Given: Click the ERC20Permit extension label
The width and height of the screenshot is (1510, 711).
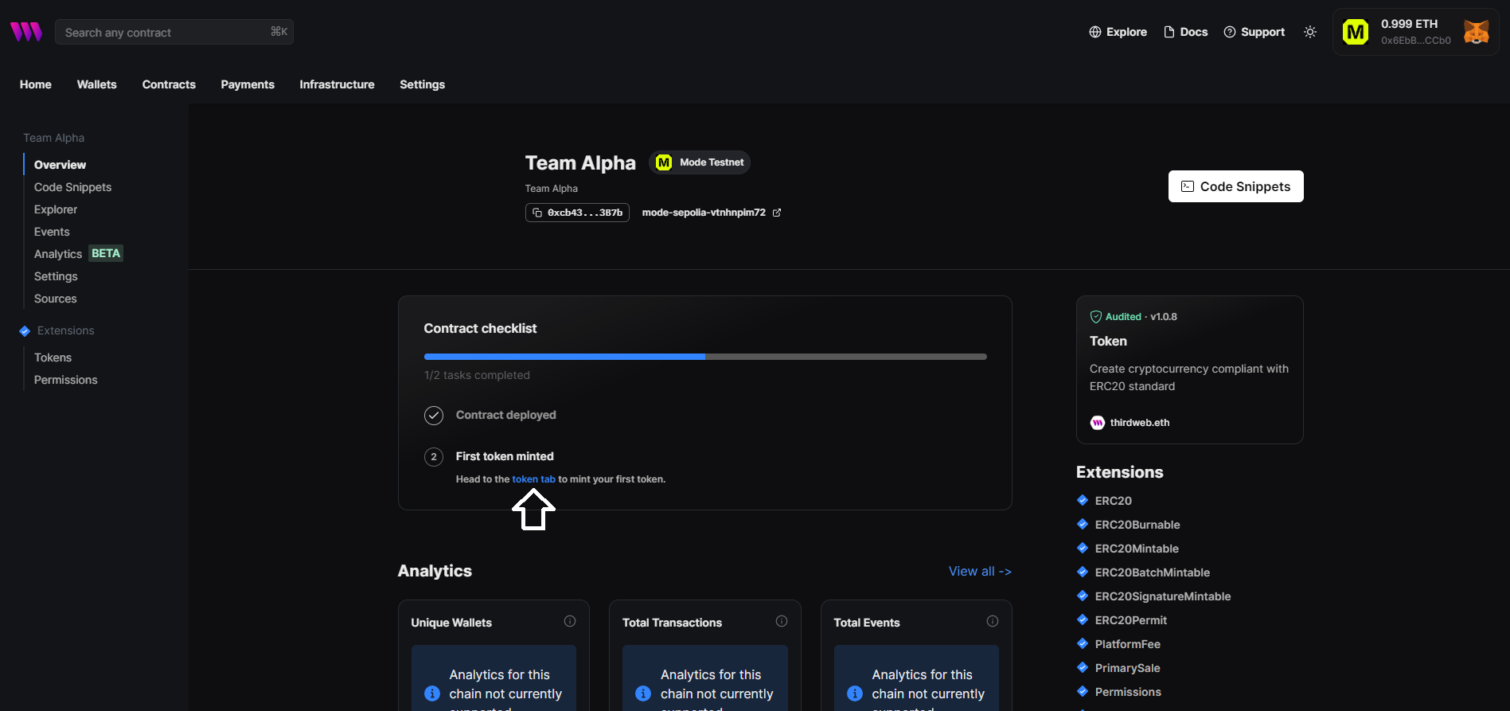Looking at the screenshot, I should 1131,620.
